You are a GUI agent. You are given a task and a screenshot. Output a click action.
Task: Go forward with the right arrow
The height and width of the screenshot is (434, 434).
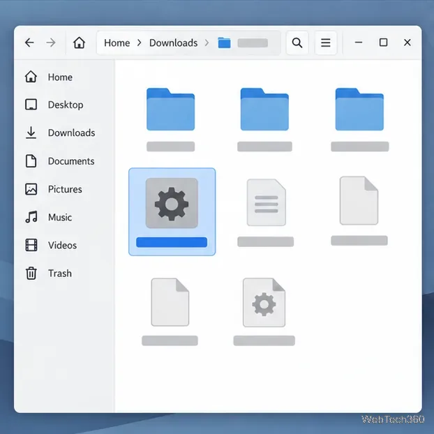tap(51, 43)
